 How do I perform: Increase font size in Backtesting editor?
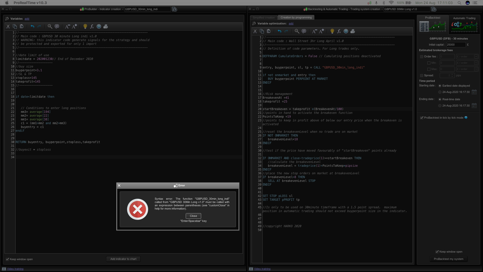[321, 31]
